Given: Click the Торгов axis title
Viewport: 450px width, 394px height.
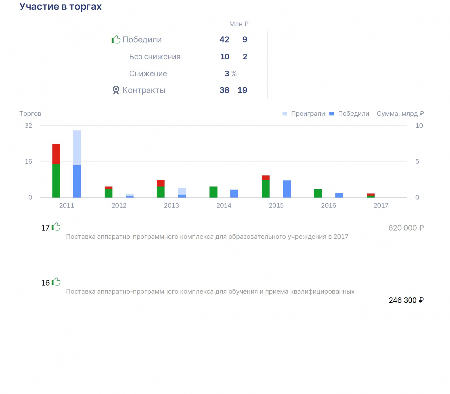Looking at the screenshot, I should pyautogui.click(x=30, y=114).
